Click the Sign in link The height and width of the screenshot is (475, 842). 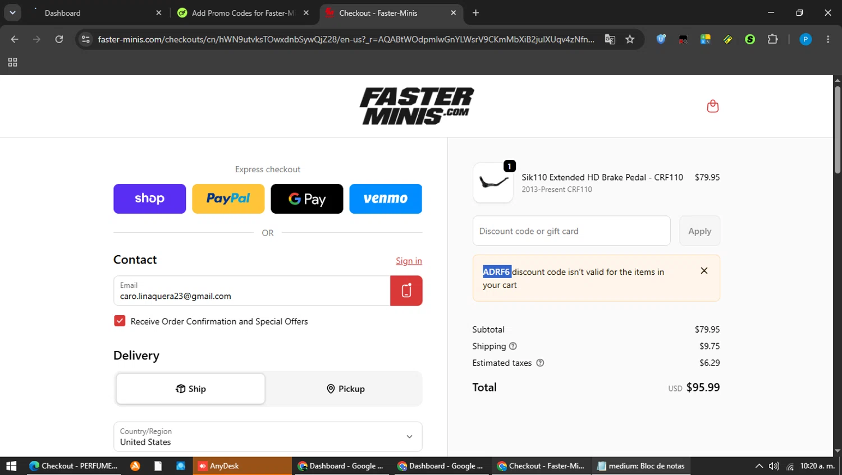tap(409, 261)
